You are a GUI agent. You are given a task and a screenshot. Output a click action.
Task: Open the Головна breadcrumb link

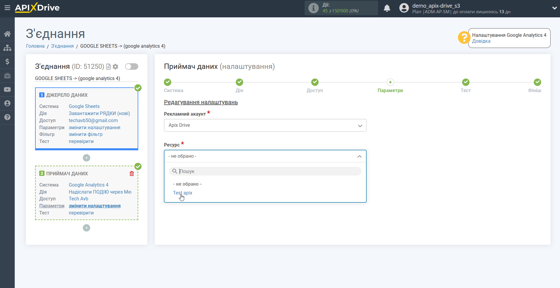(x=35, y=46)
